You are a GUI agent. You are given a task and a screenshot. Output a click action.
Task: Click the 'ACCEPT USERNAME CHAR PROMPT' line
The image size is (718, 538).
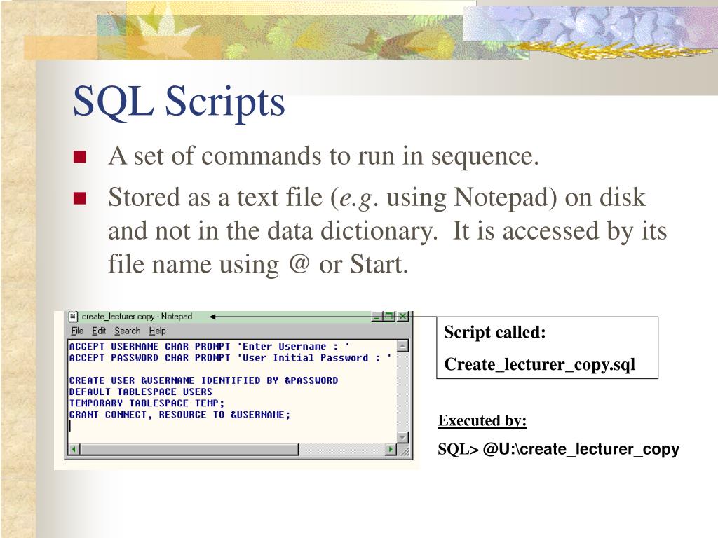click(209, 346)
